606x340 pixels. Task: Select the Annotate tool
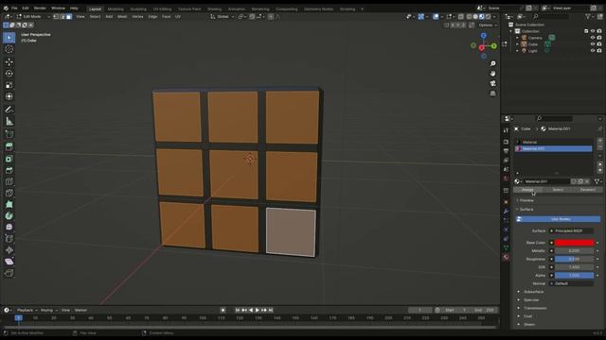point(9,110)
